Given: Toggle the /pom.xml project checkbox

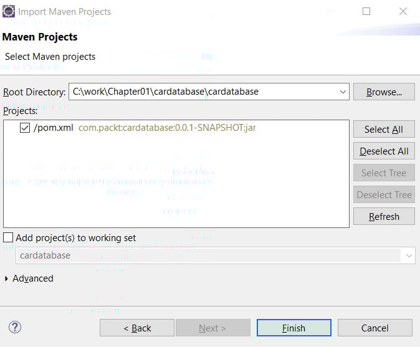Looking at the screenshot, I should point(25,128).
